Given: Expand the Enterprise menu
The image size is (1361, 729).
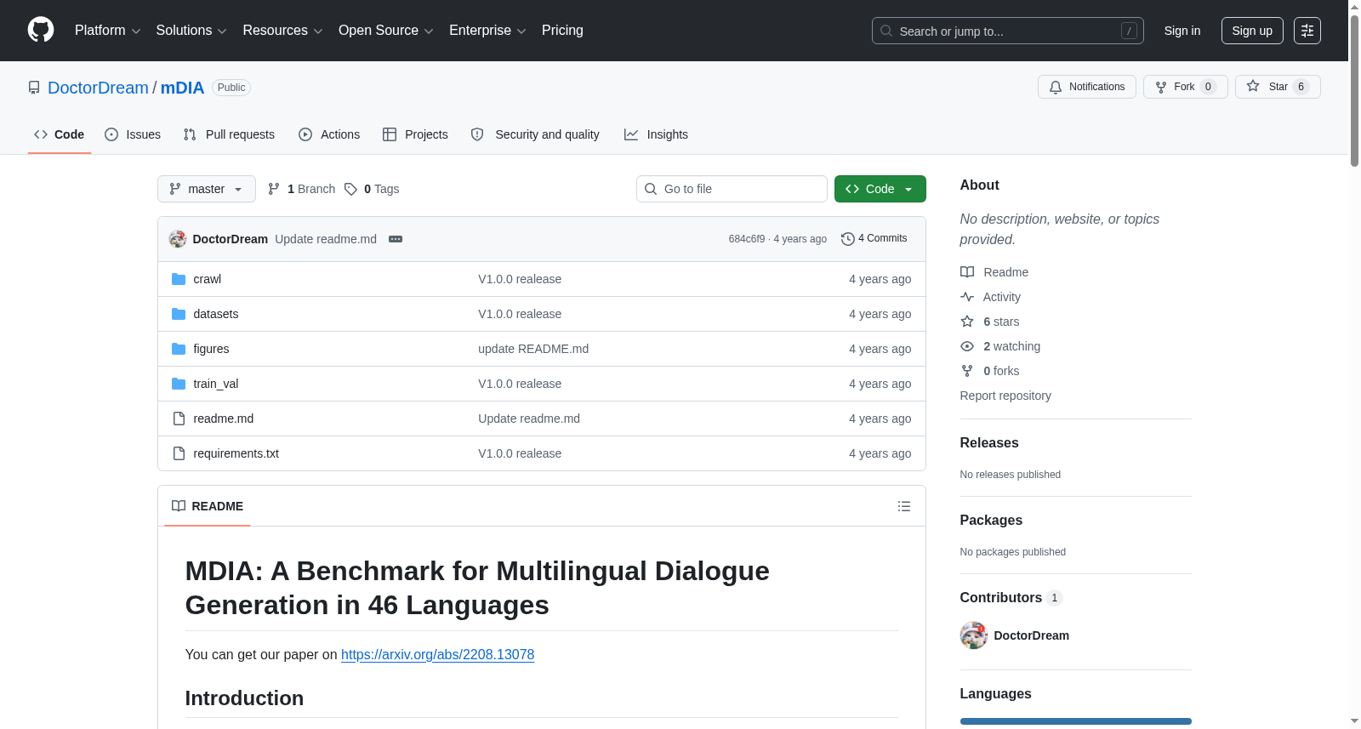Looking at the screenshot, I should click(x=487, y=31).
